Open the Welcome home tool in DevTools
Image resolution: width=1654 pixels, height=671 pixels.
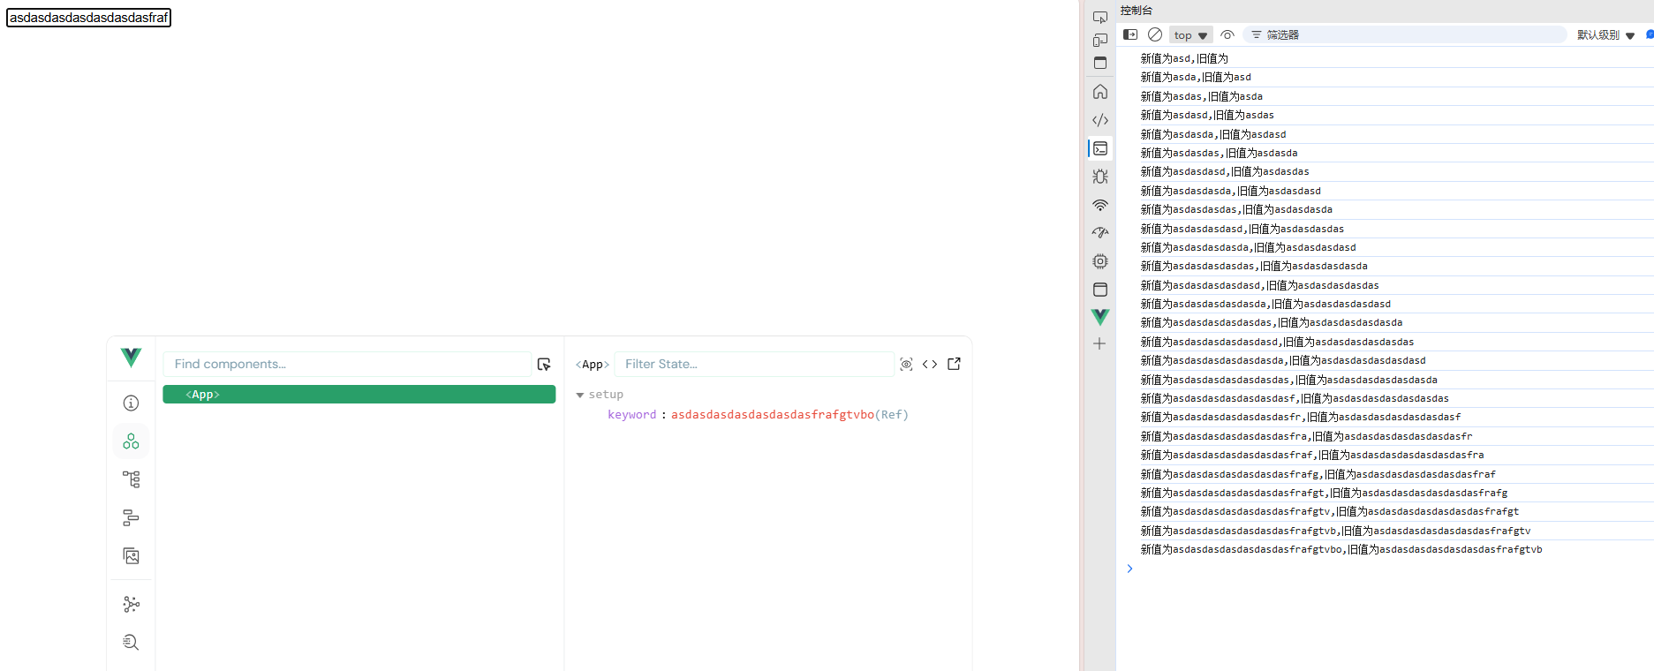click(x=1100, y=92)
